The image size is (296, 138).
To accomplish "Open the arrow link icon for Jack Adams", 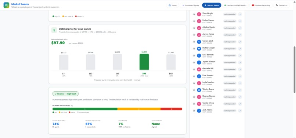I will coord(240,111).
